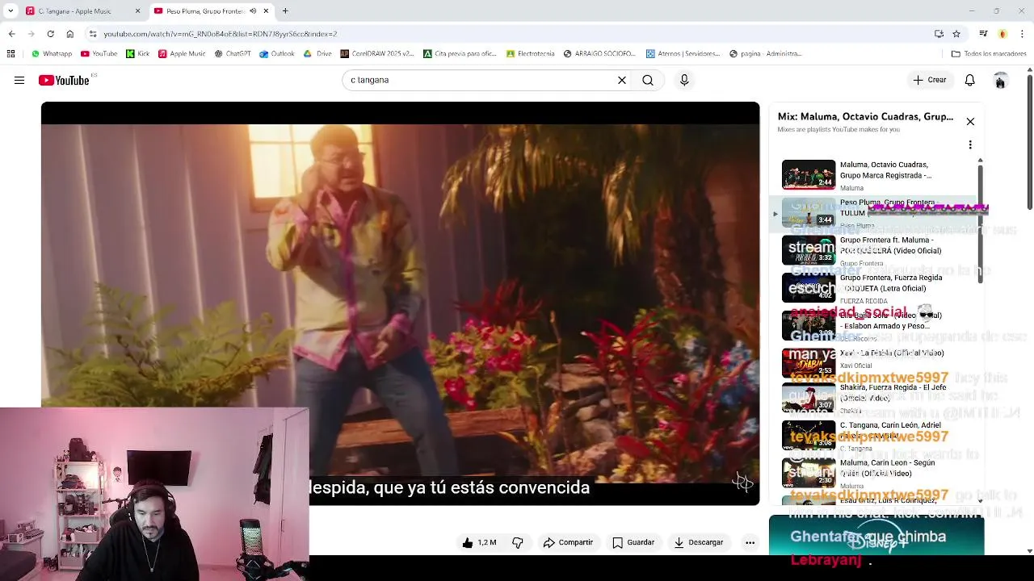Go to the YouTube home logo
This screenshot has height=581, width=1034.
click(64, 80)
